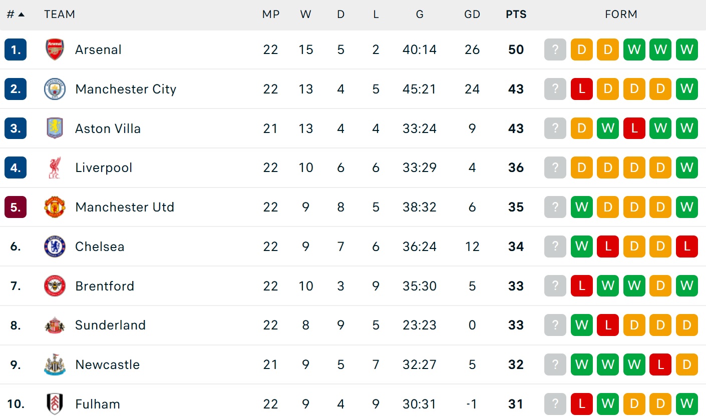
Task: Click the Manchester Utd club crest
Action: click(x=55, y=207)
